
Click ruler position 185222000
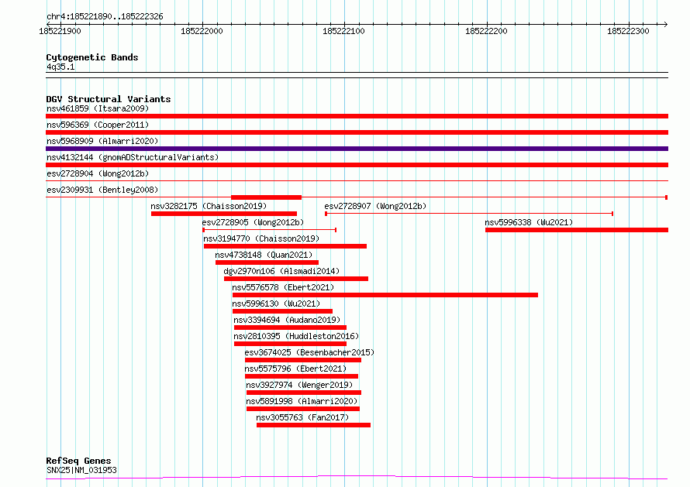pyautogui.click(x=202, y=31)
